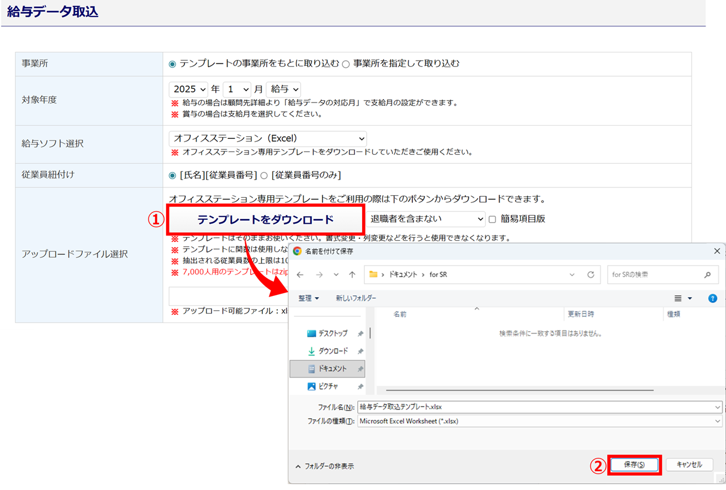The height and width of the screenshot is (490, 726).
Task: Click the テンプレートをダウンロード button
Action: [x=266, y=219]
